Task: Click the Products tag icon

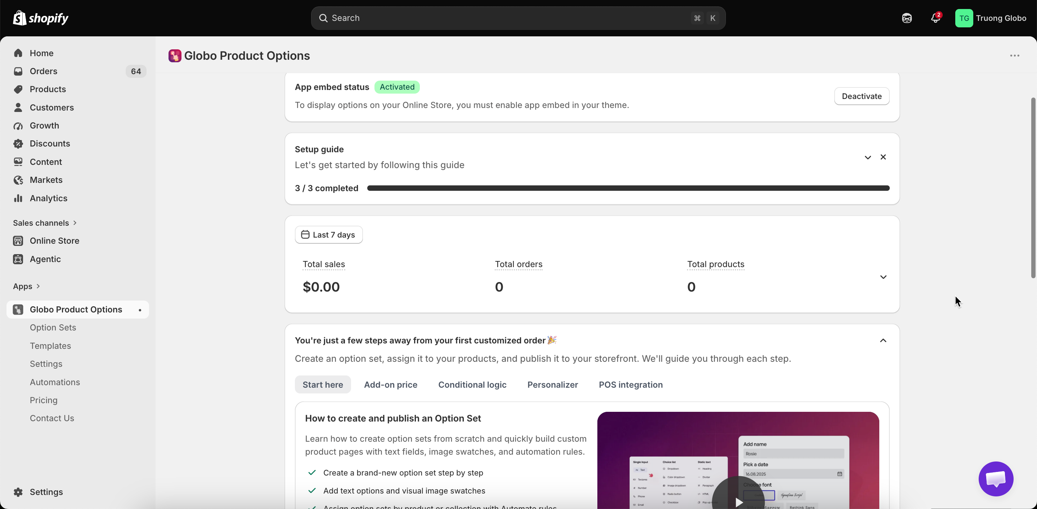Action: coord(18,89)
